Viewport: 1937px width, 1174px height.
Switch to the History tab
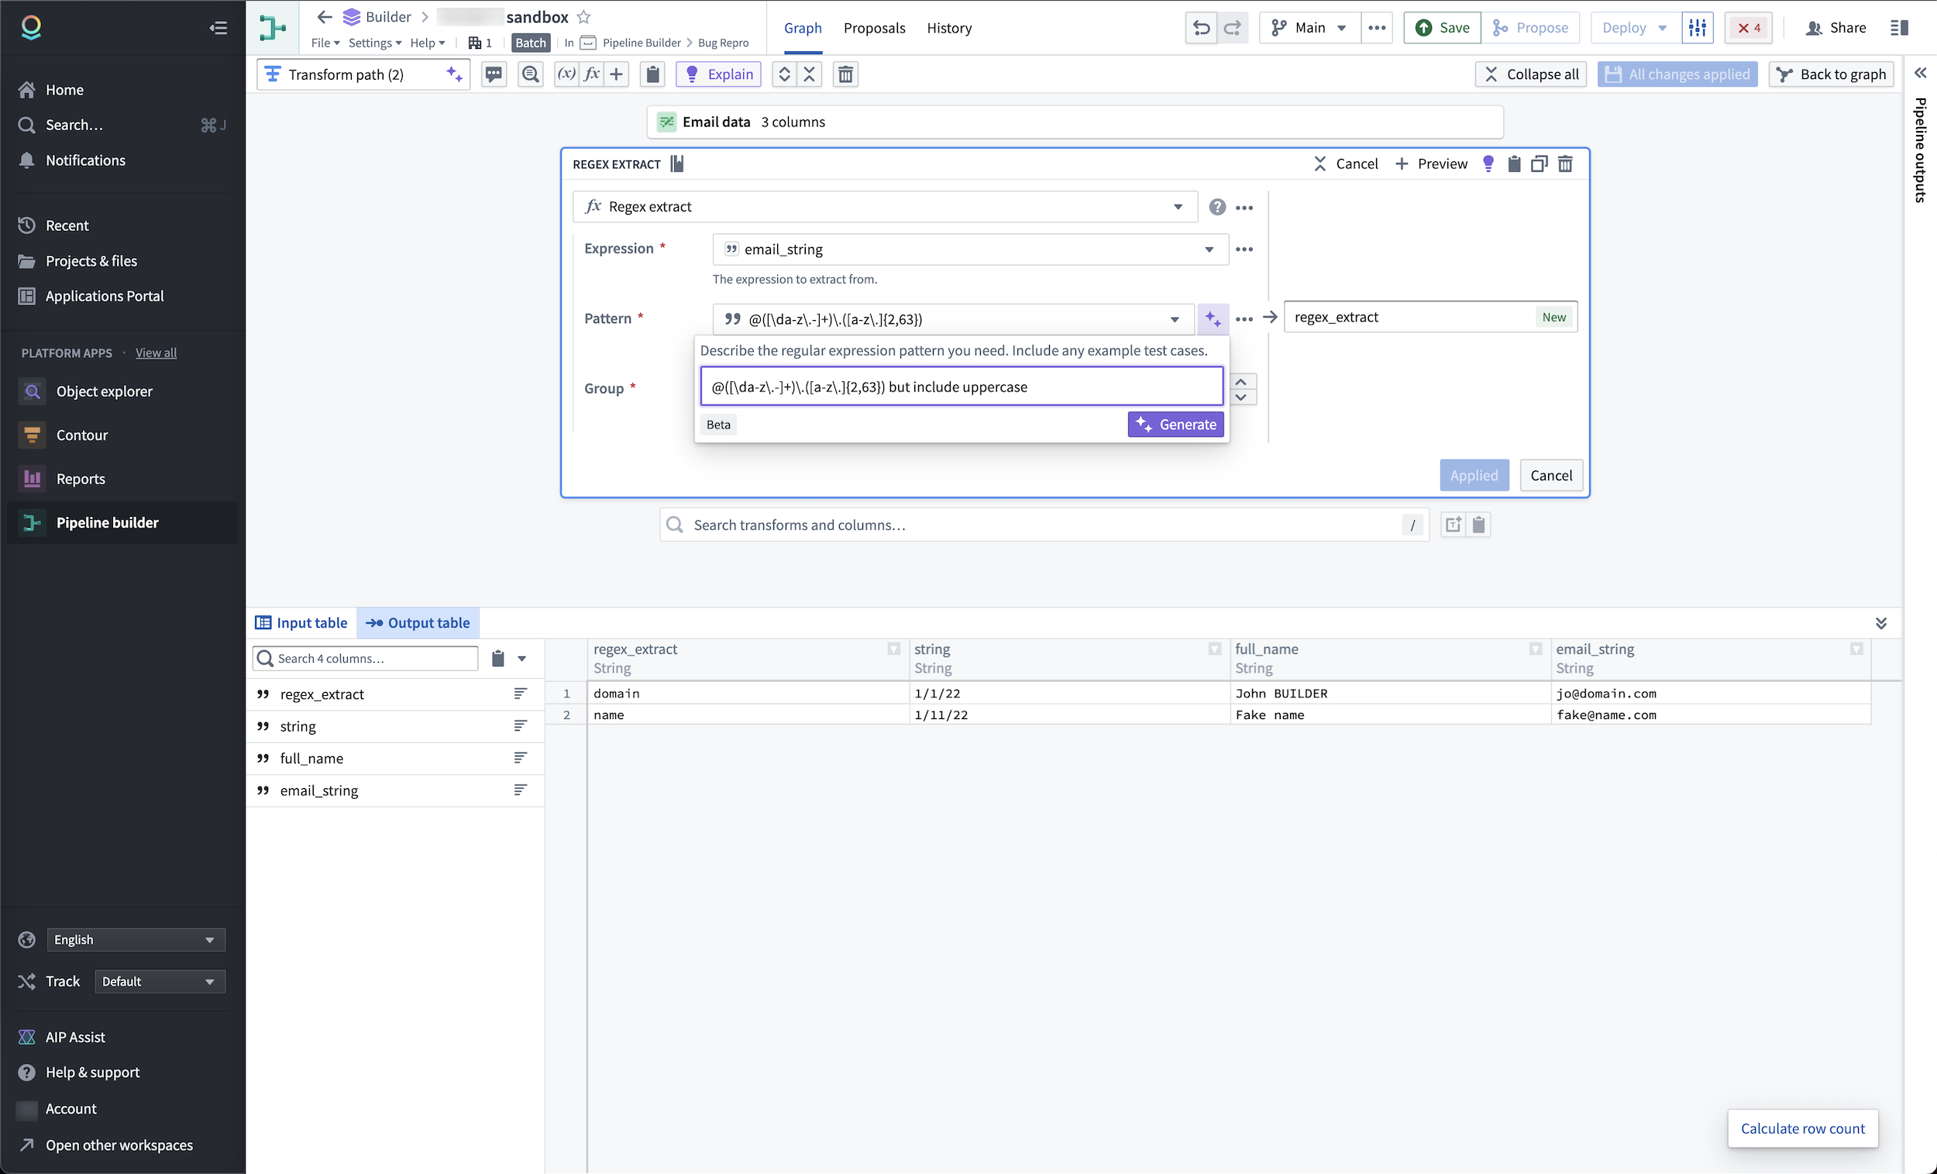(949, 29)
